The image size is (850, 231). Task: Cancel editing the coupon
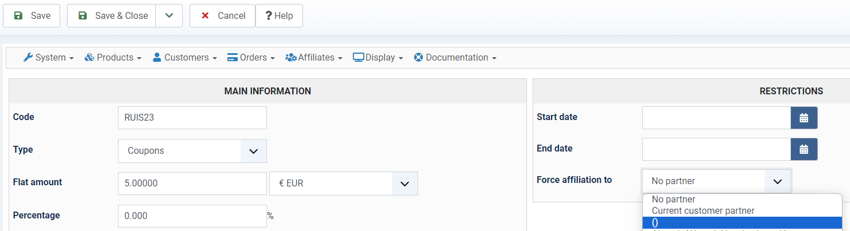tap(223, 16)
